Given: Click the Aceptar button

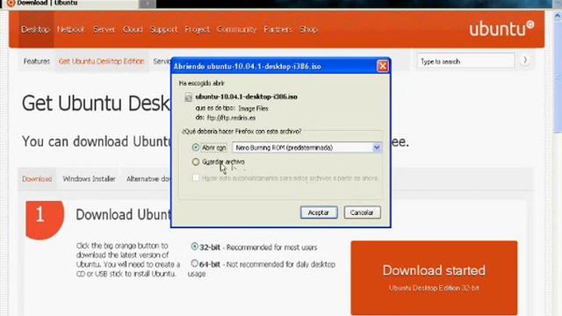Looking at the screenshot, I should (x=319, y=212).
